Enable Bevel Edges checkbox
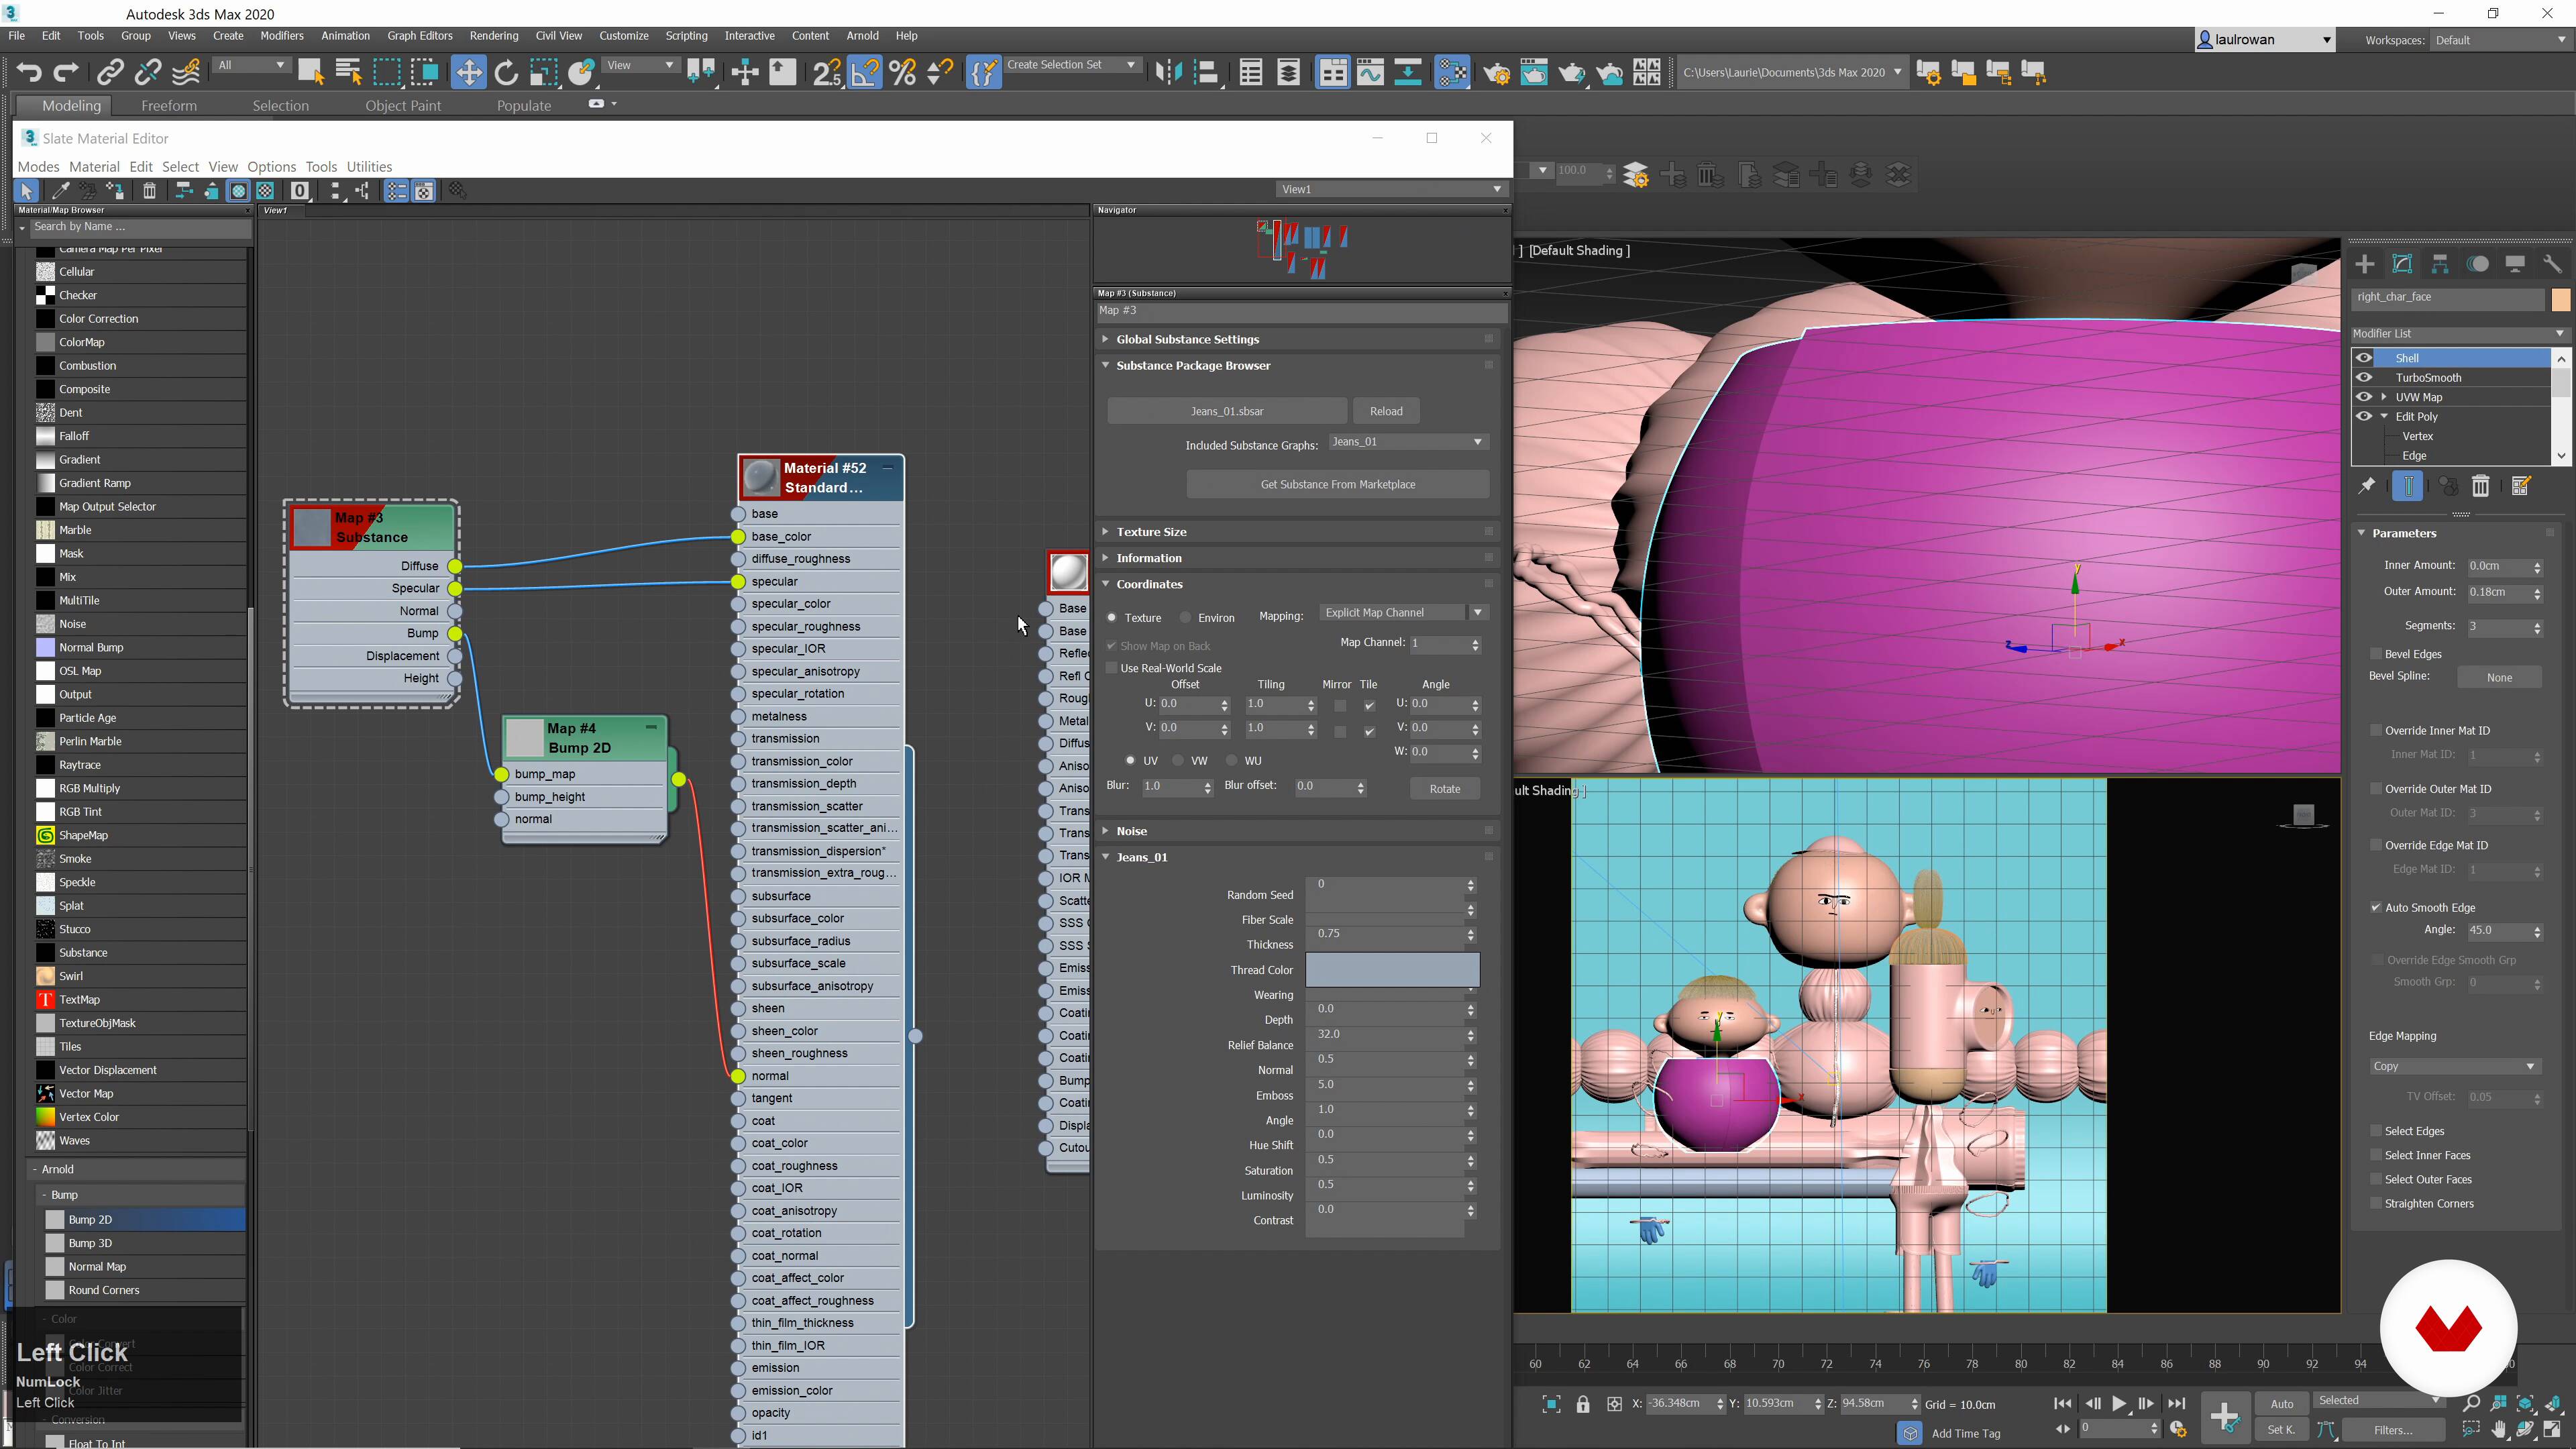 tap(2376, 654)
